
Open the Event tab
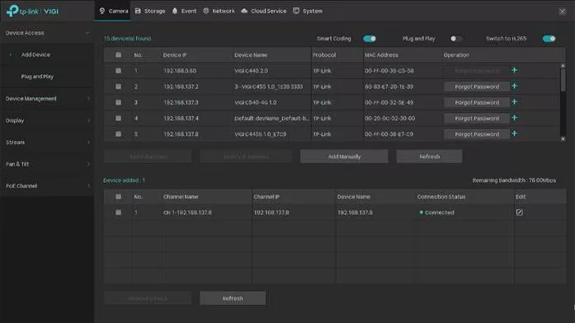click(184, 11)
